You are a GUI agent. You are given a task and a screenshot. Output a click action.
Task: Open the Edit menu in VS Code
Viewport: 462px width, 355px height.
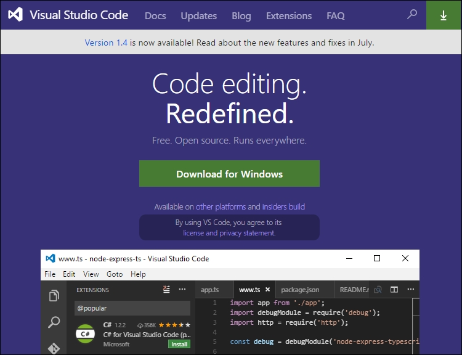click(69, 274)
